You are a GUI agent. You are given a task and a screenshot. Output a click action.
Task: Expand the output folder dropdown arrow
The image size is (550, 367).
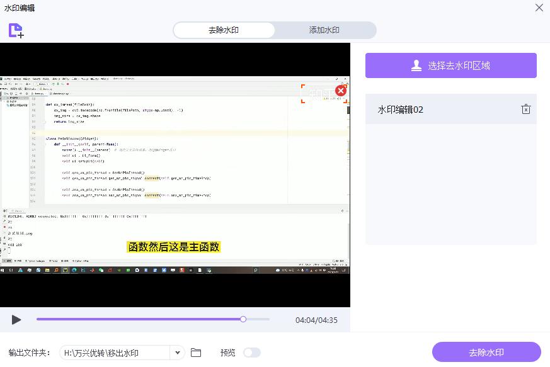pyautogui.click(x=177, y=353)
